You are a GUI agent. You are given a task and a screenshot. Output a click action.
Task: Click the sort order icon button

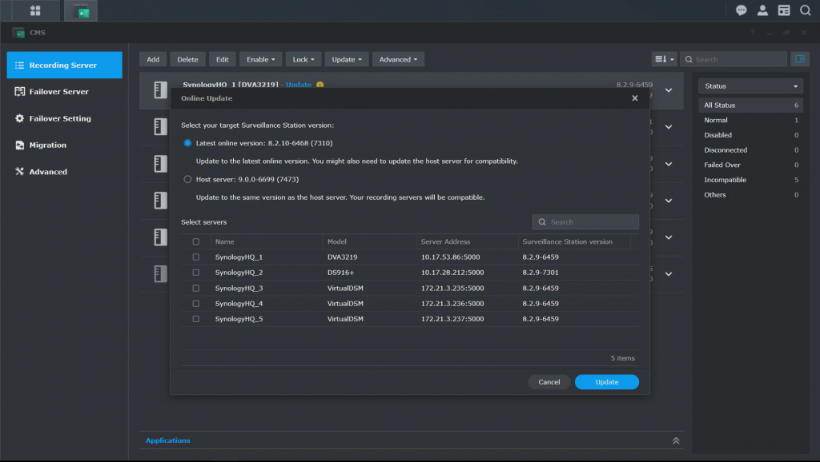point(664,59)
